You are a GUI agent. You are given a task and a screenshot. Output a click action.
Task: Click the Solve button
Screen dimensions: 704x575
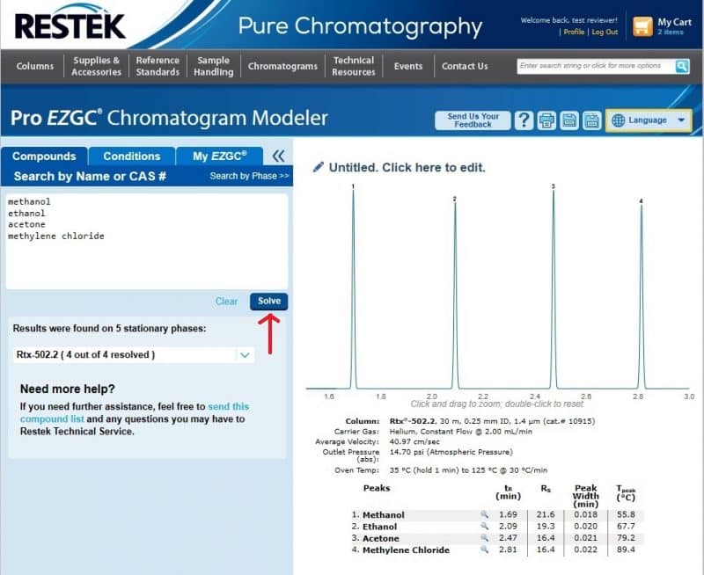pos(269,302)
